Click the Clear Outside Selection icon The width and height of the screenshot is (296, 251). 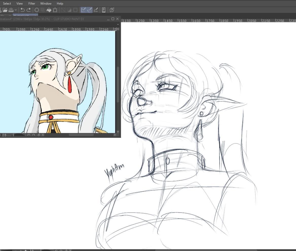tap(43, 10)
